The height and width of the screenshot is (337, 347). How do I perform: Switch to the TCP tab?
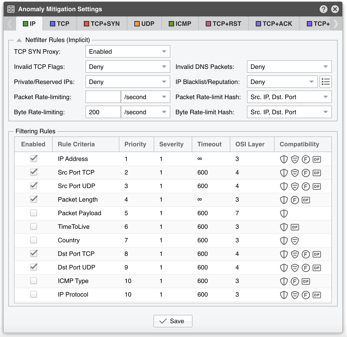pyautogui.click(x=60, y=24)
